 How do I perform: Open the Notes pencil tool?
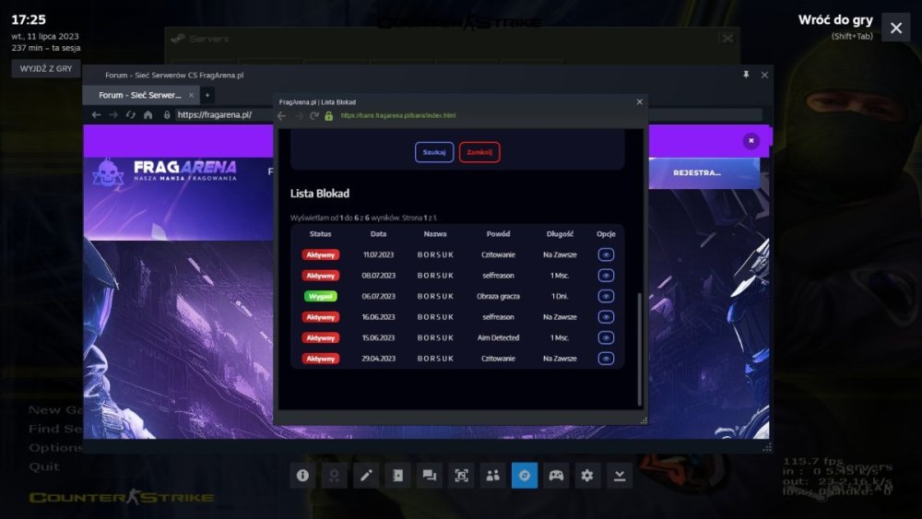pos(366,476)
